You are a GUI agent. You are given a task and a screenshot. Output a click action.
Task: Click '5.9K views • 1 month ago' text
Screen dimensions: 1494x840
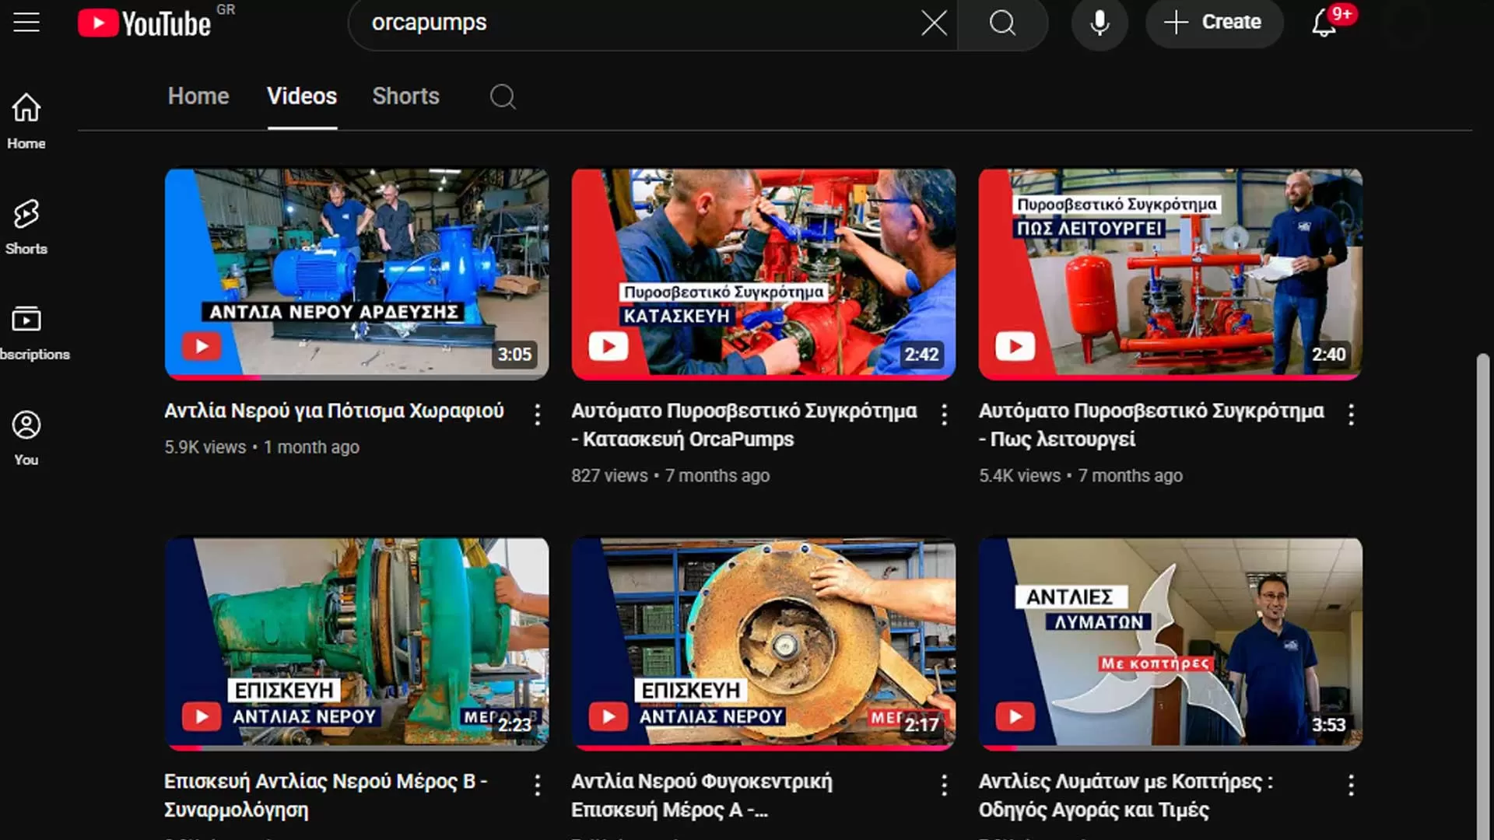261,447
